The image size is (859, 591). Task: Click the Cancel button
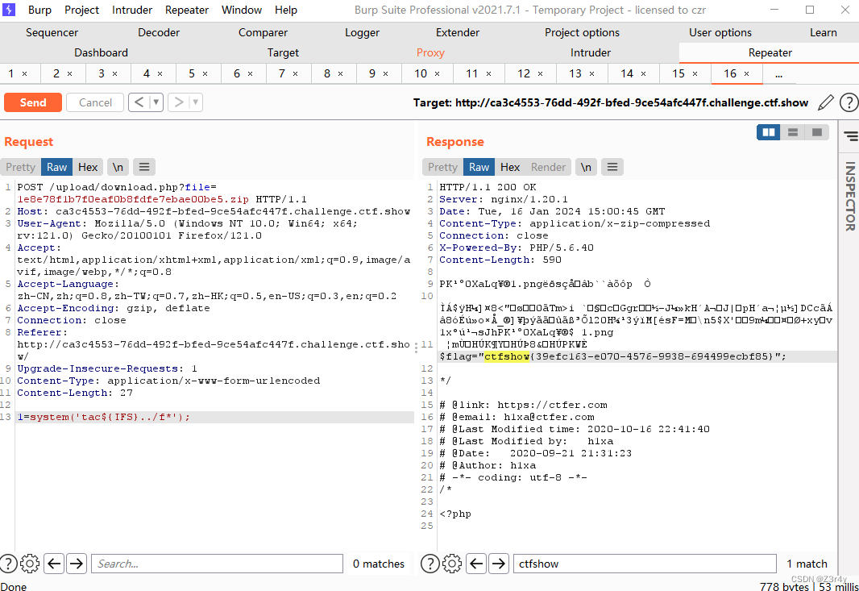pos(95,102)
